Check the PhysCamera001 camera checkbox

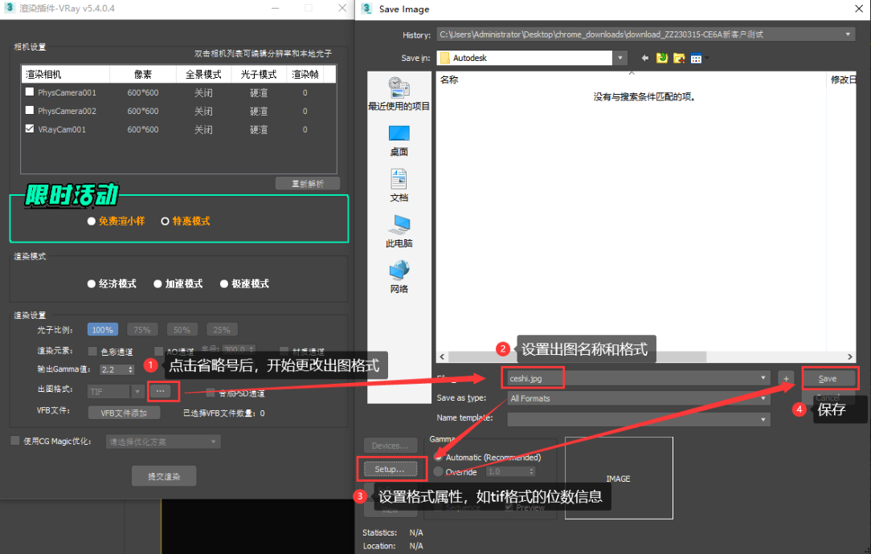tap(30, 92)
